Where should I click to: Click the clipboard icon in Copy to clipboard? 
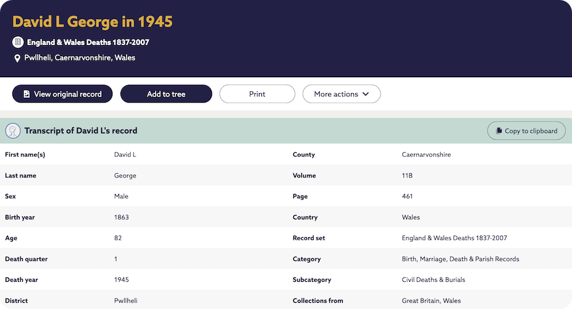pos(498,131)
